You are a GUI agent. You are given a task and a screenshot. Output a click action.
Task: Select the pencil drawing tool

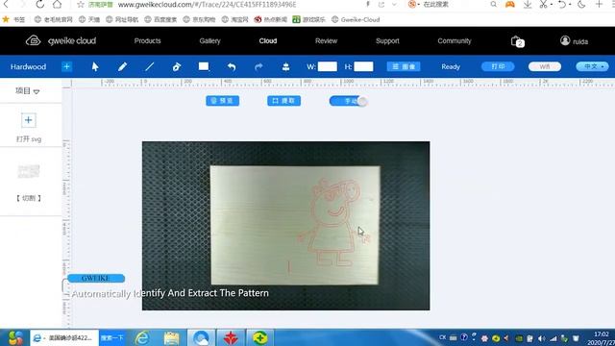click(122, 66)
